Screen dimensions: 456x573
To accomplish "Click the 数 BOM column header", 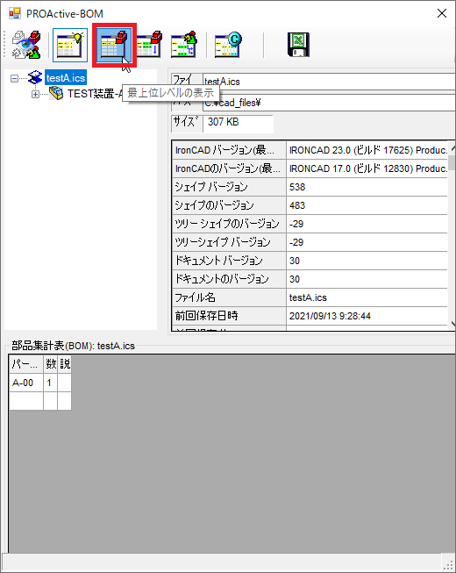I will 50,364.
